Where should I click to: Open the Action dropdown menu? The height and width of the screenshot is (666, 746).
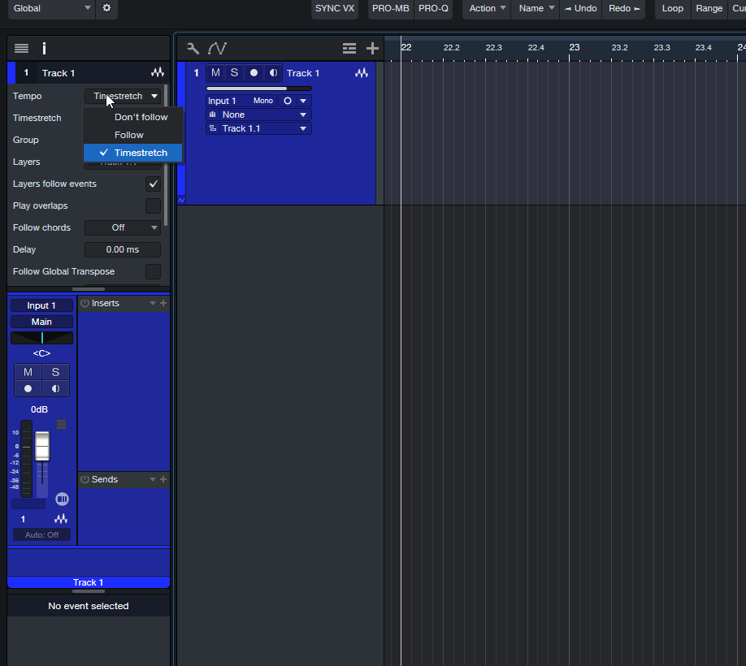(x=487, y=8)
